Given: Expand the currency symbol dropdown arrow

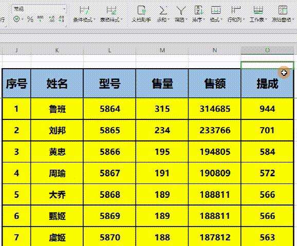Looking at the screenshot, I should coord(23,19).
